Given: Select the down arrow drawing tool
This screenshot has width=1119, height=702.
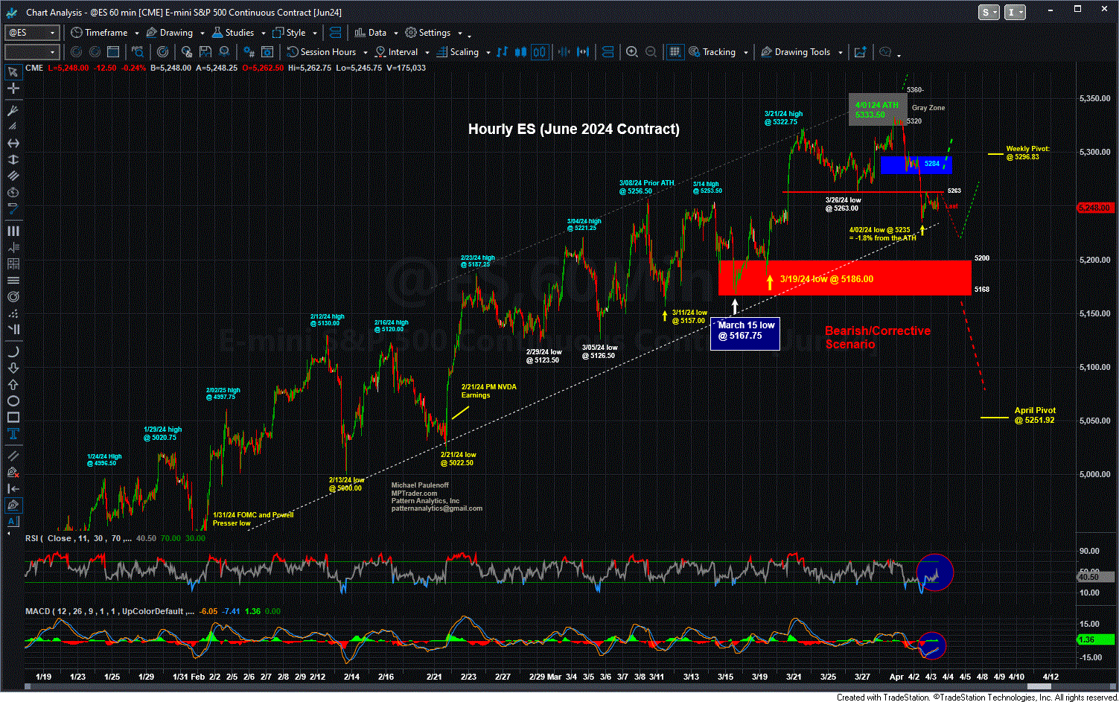Looking at the screenshot, I should tap(13, 368).
